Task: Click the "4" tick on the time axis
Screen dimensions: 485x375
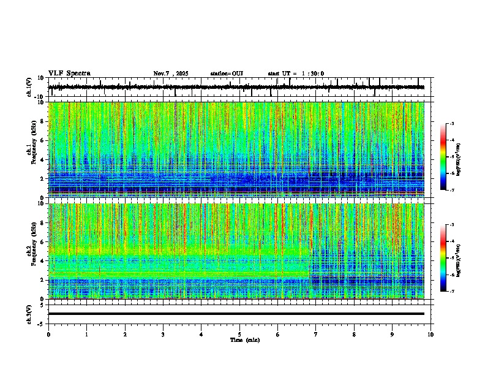Action: pyautogui.click(x=201, y=335)
